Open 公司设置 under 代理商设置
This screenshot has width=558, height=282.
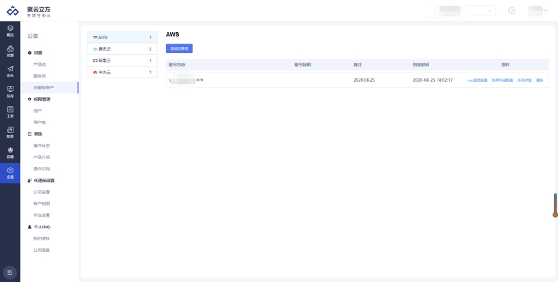(42, 192)
